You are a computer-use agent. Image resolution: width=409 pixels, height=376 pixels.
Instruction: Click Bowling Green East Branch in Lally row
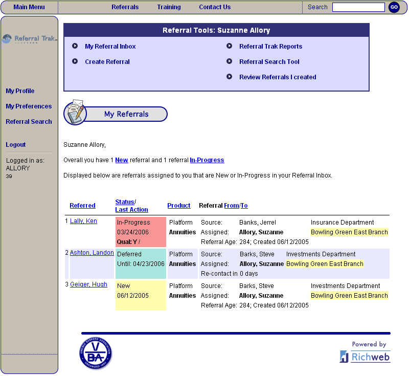click(x=349, y=232)
